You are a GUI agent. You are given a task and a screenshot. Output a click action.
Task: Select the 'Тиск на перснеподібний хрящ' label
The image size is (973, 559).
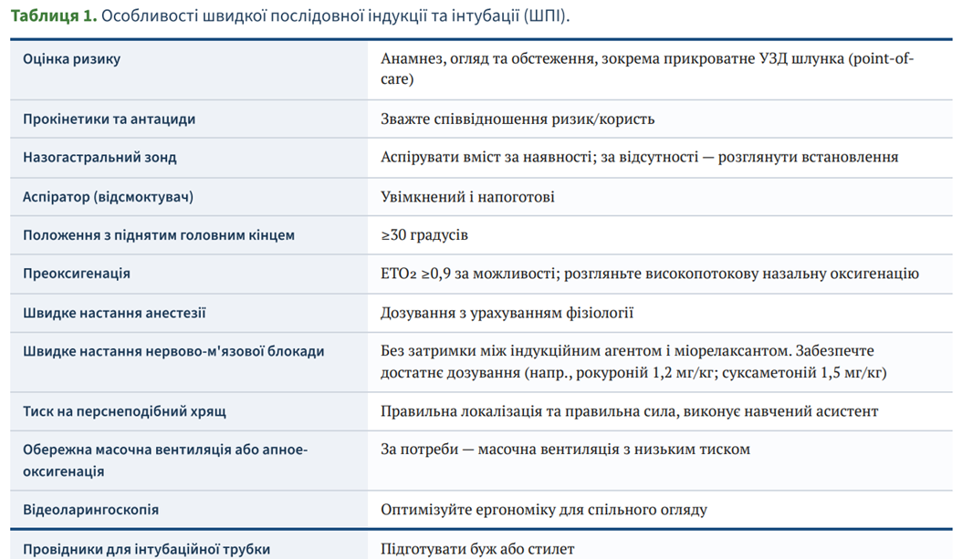click(125, 411)
